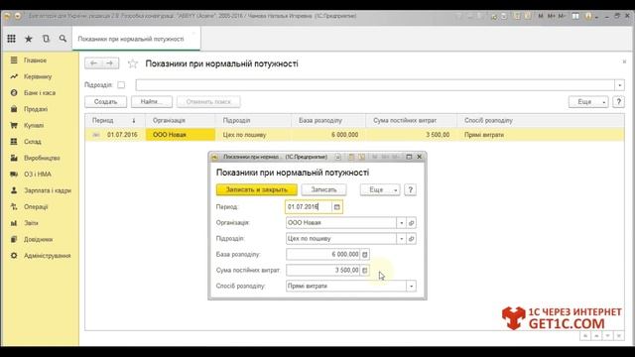Open the Продажі section

[x=36, y=109]
